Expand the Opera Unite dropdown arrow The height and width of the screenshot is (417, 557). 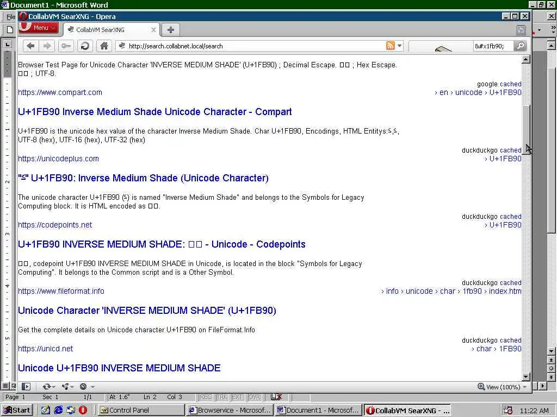point(72,387)
